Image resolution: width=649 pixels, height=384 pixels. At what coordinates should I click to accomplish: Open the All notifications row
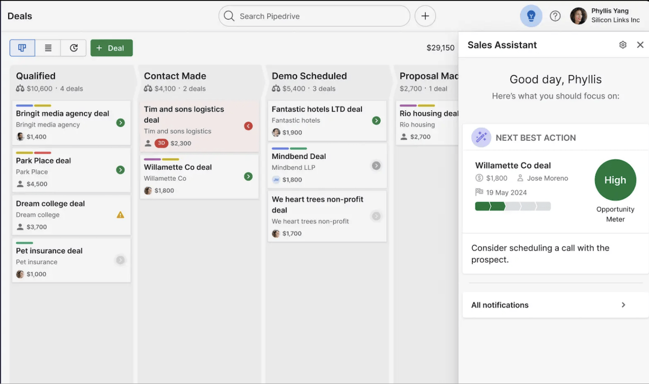555,305
